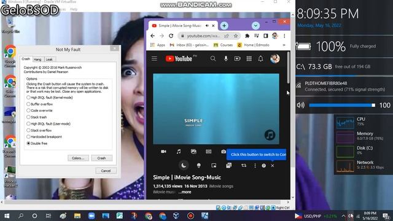Expand the hidden bookmarks chevron
393x221 pixels.
284,45
